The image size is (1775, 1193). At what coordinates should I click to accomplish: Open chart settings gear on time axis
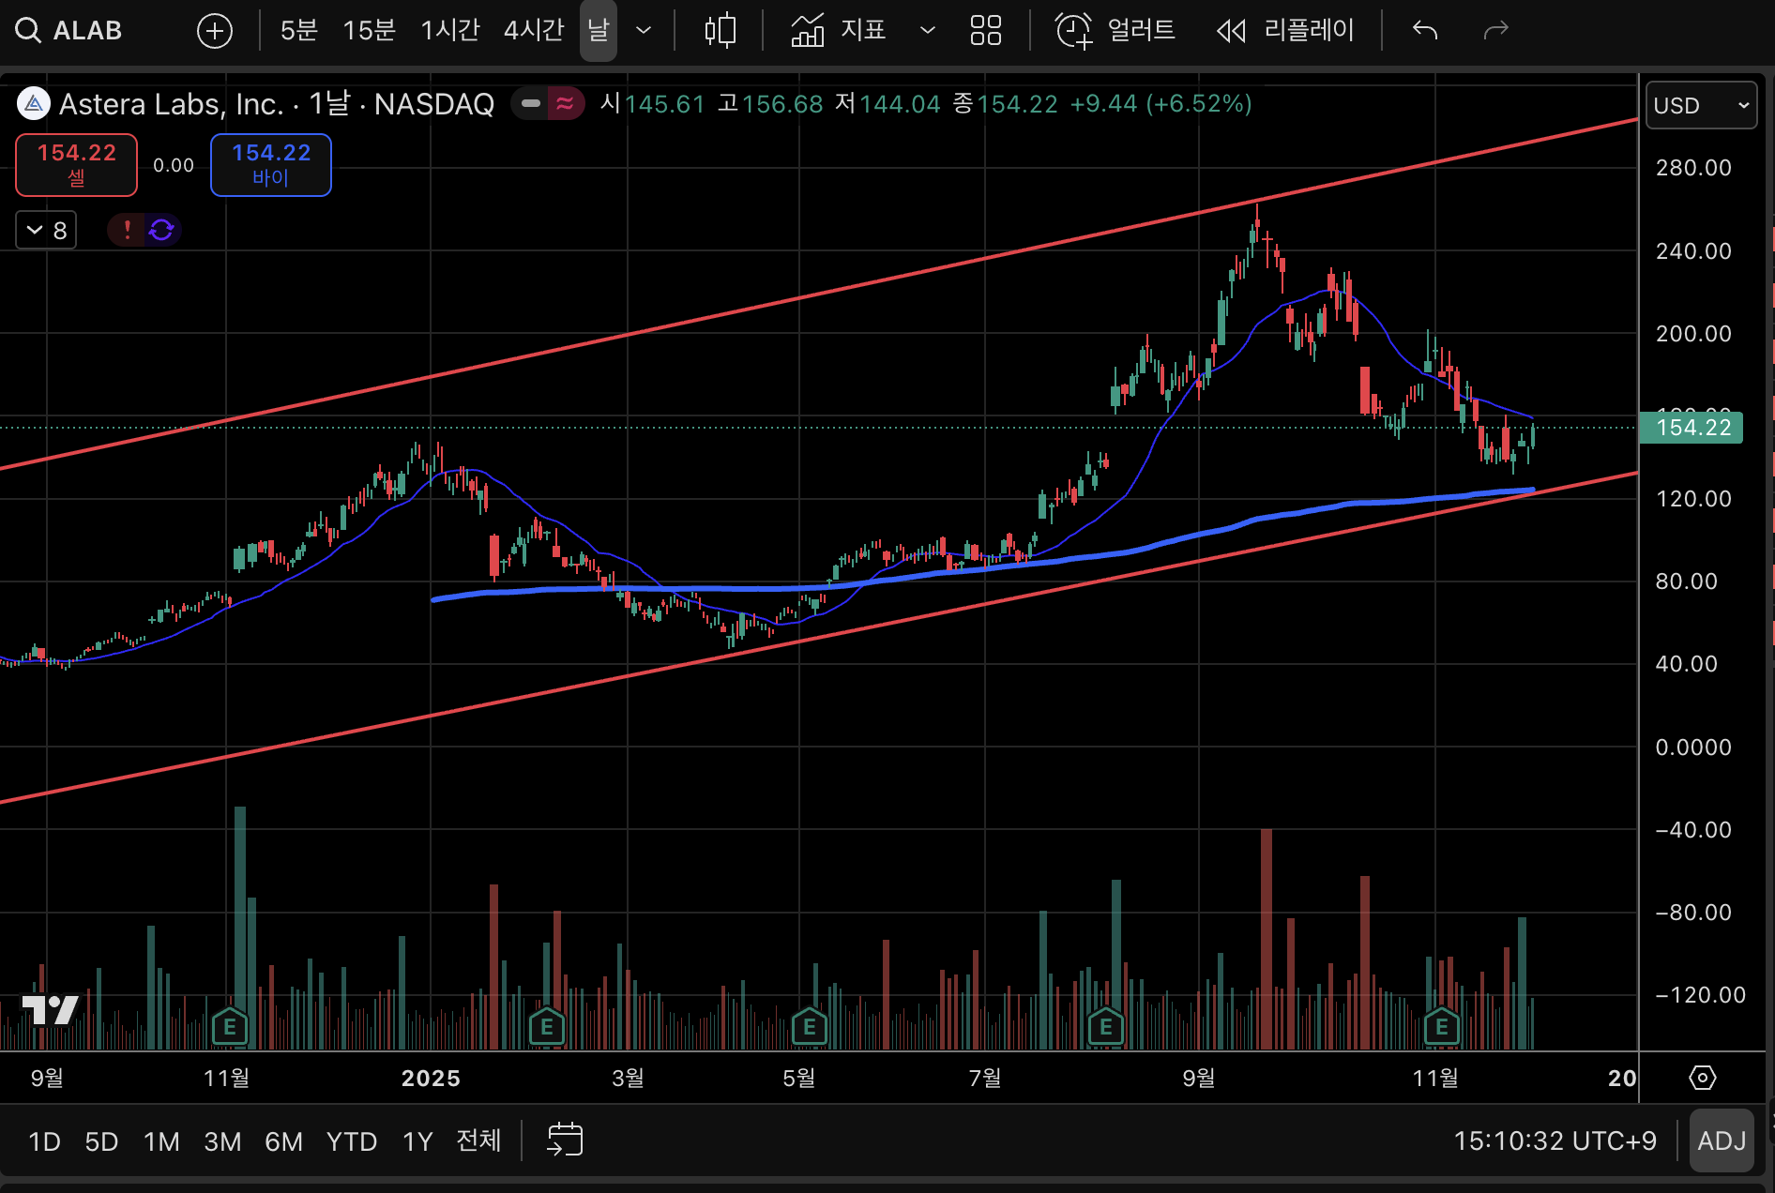tap(1702, 1078)
